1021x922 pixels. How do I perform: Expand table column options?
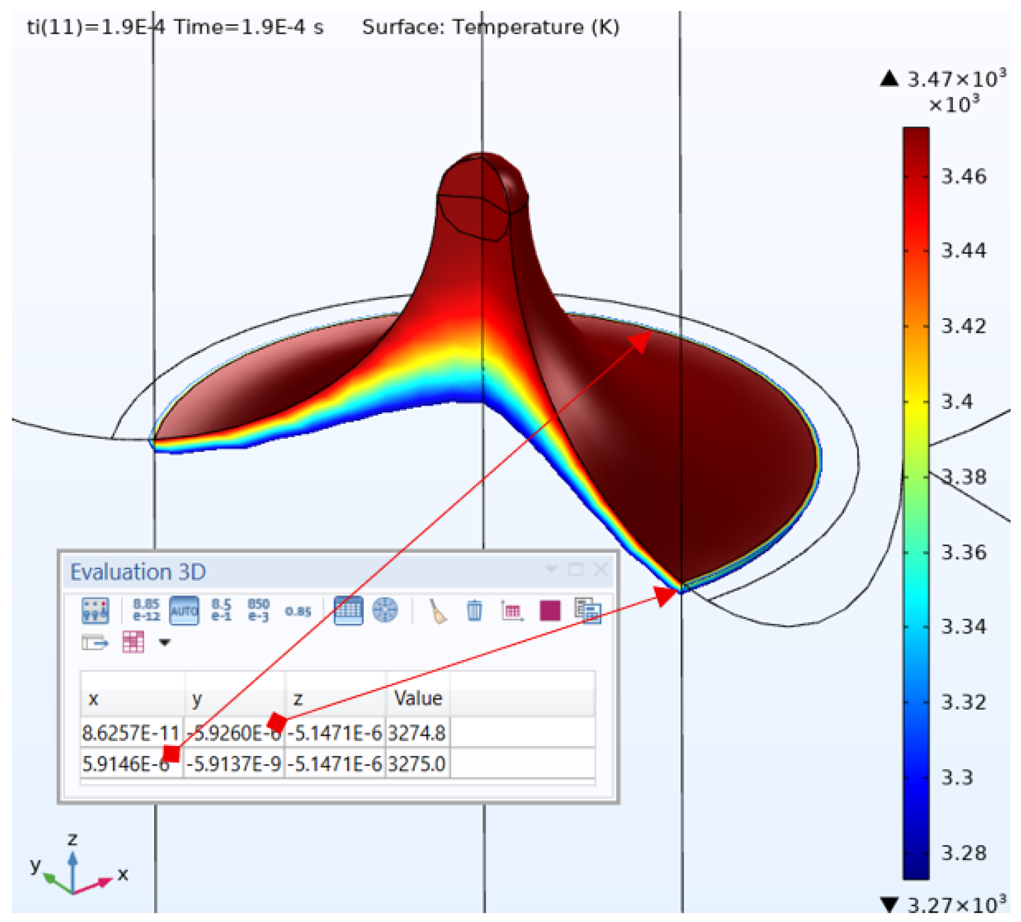[134, 642]
